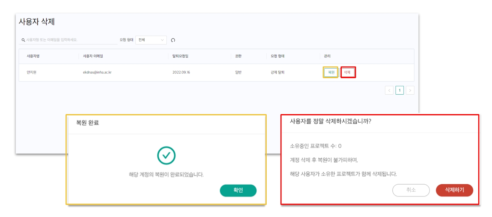Screen dimensions: 492x217
Task: Click the 강제 탈퇴 request type cell
Action: point(277,72)
